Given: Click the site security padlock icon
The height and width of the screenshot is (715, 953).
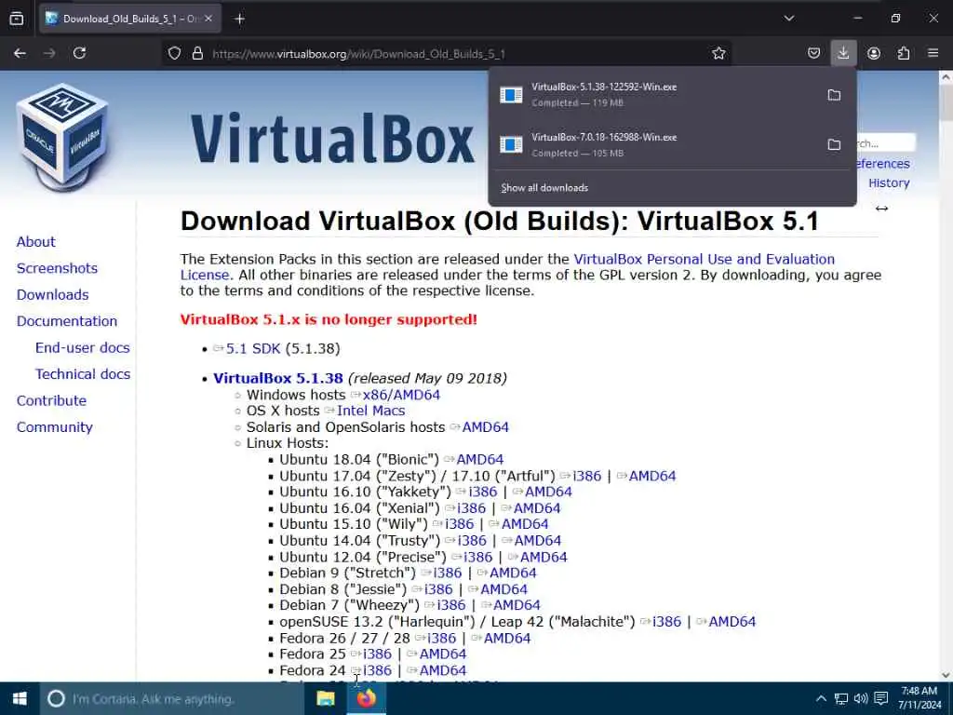Looking at the screenshot, I should pyautogui.click(x=197, y=53).
